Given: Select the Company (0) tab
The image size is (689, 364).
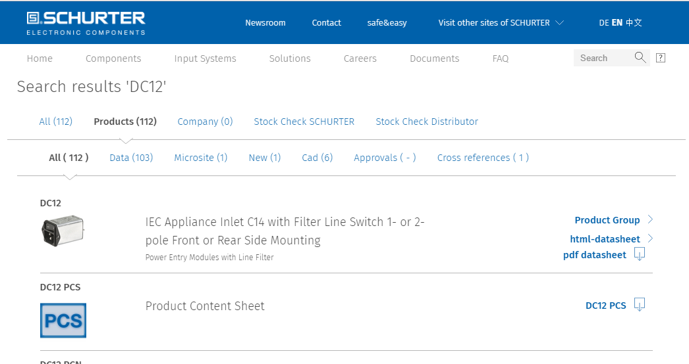Looking at the screenshot, I should point(206,122).
